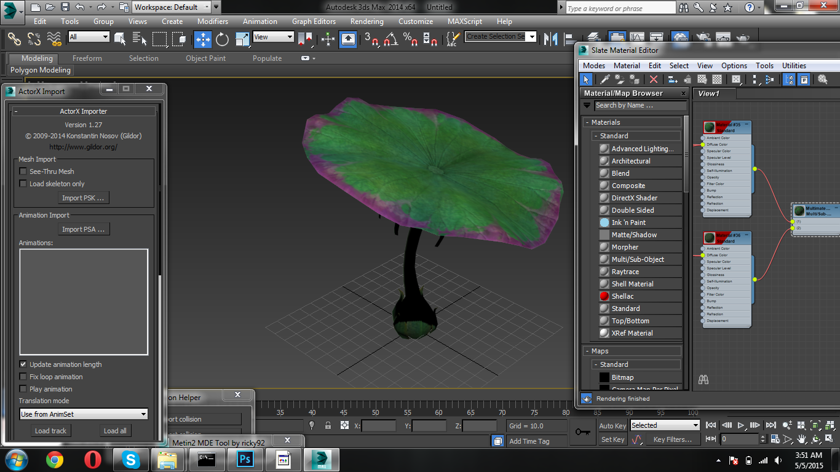840x472 pixels.
Task: Toggle the Material/Map Browser icon in Slate toolbar
Action: [x=790, y=79]
